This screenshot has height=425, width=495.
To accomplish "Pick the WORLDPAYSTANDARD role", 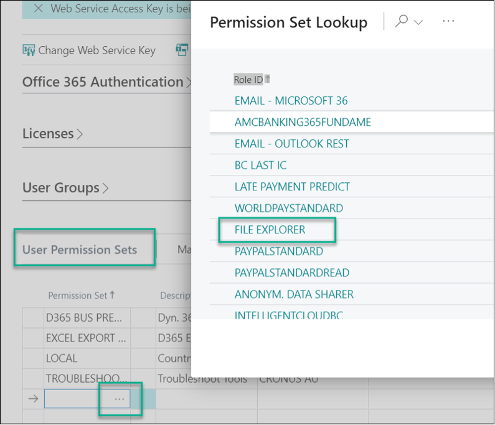I will coord(289,208).
